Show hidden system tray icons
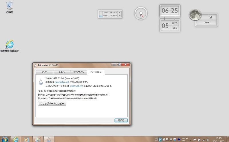The height and width of the screenshot is (142, 229). tap(190, 140)
